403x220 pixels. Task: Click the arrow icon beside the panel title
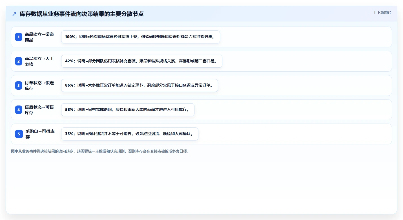(x=14, y=14)
